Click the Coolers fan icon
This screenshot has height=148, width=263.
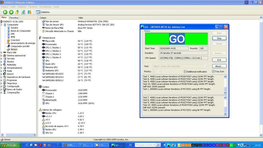click(40, 87)
